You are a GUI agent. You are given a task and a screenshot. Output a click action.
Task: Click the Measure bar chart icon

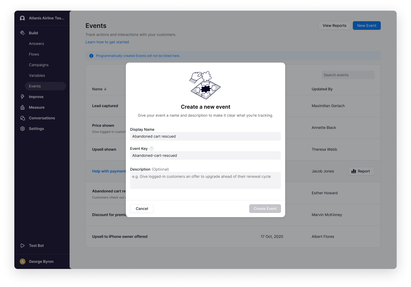(x=23, y=107)
